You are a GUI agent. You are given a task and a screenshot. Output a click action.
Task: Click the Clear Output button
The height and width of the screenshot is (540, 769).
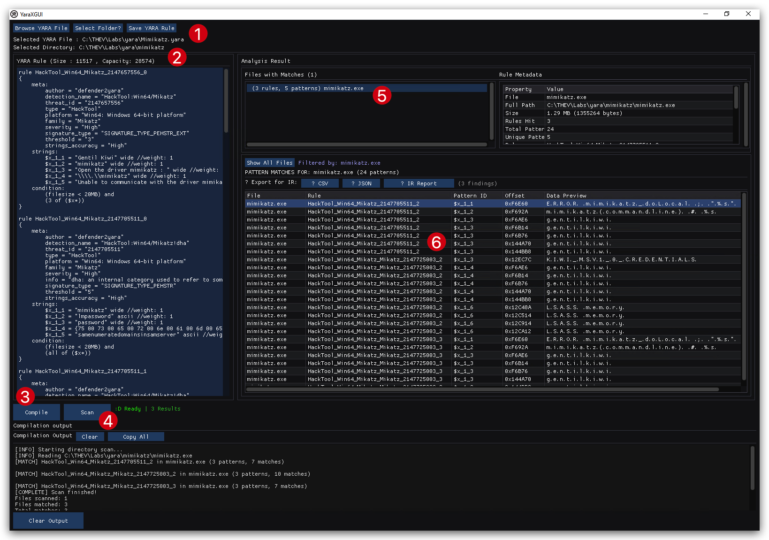pos(48,521)
